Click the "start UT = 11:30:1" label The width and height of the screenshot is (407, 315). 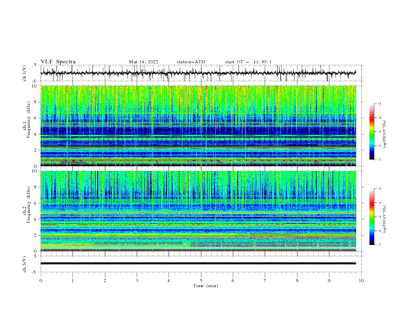pos(248,62)
